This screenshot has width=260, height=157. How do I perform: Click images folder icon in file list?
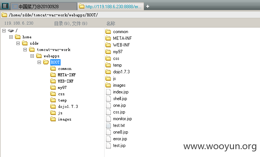108,85
